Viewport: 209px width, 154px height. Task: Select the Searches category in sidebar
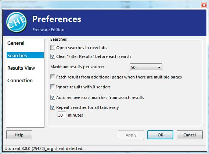(x=25, y=55)
